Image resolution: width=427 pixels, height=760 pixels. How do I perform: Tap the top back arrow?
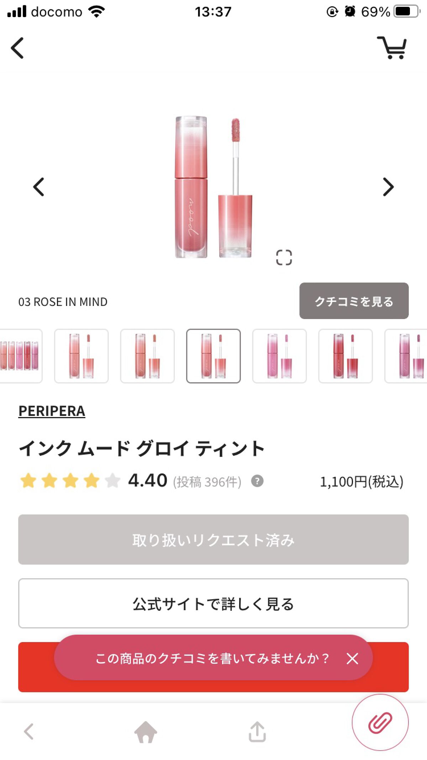[17, 48]
